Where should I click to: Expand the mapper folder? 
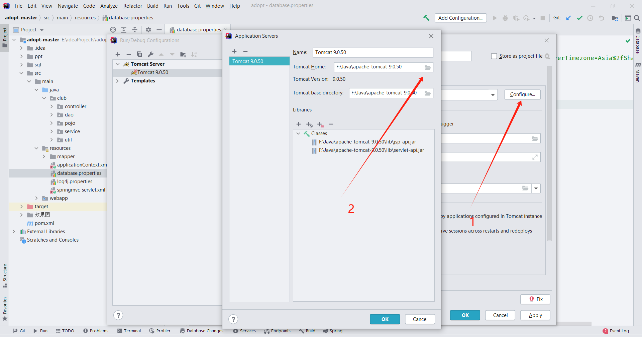(44, 156)
